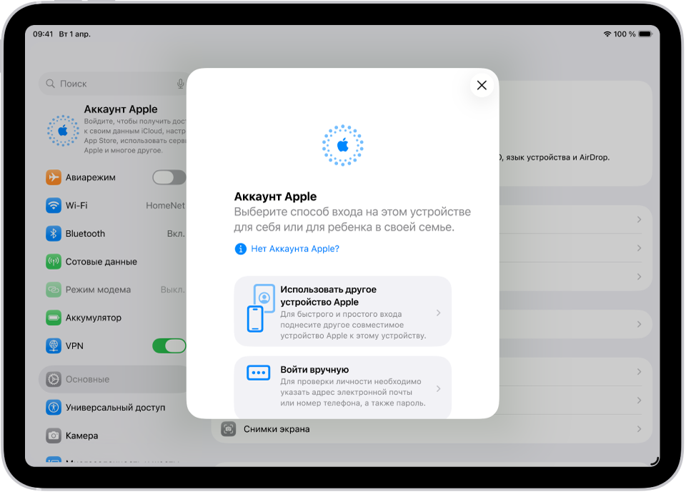Viewport: 686px width, 492px height.
Task: Tap the orange airplane mode icon
Action: click(x=54, y=177)
